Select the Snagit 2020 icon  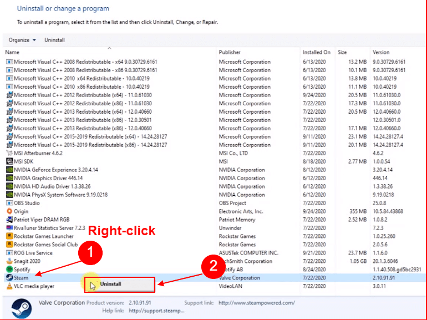[x=9, y=261]
